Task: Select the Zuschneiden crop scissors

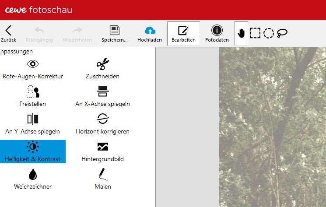Action: coord(102,69)
